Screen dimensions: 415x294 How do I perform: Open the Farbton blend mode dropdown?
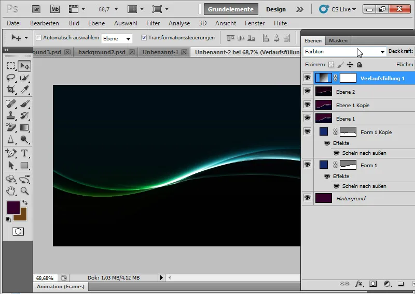(344, 52)
